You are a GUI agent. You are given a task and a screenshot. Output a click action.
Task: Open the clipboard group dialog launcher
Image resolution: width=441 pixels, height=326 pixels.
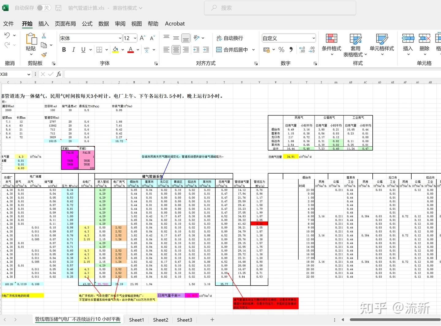pyautogui.click(x=54, y=63)
